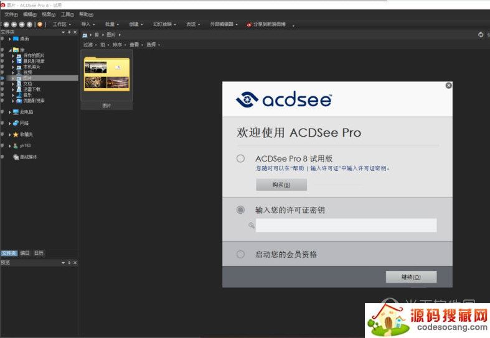Toggle the easy-select marker beside 桌面

tap(2, 39)
